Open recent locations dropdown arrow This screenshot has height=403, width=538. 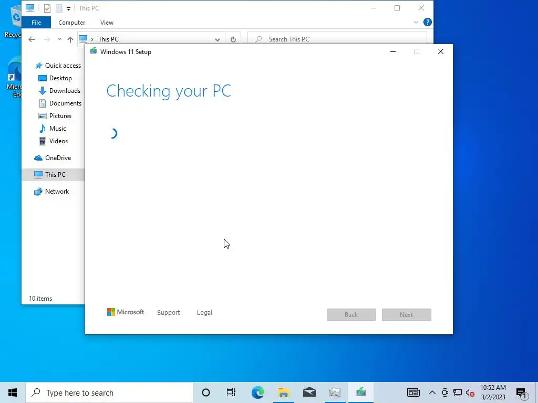[x=60, y=39]
